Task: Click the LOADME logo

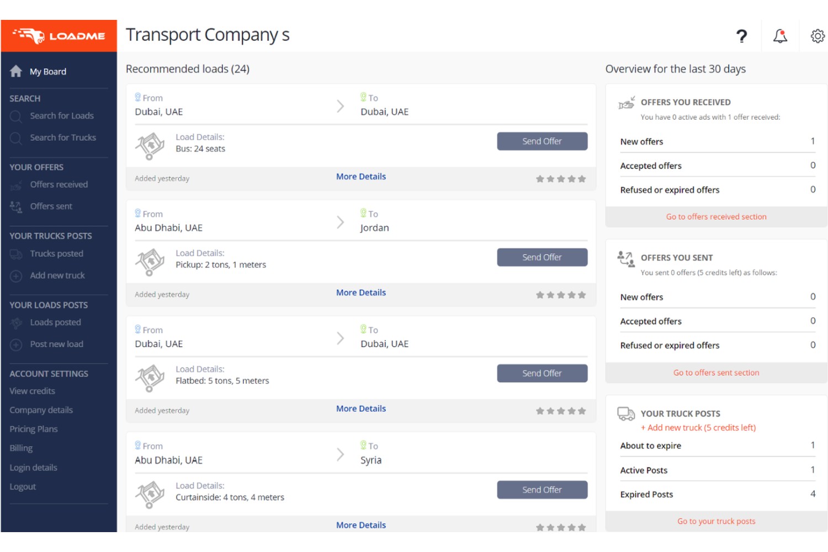Action: click(x=59, y=36)
